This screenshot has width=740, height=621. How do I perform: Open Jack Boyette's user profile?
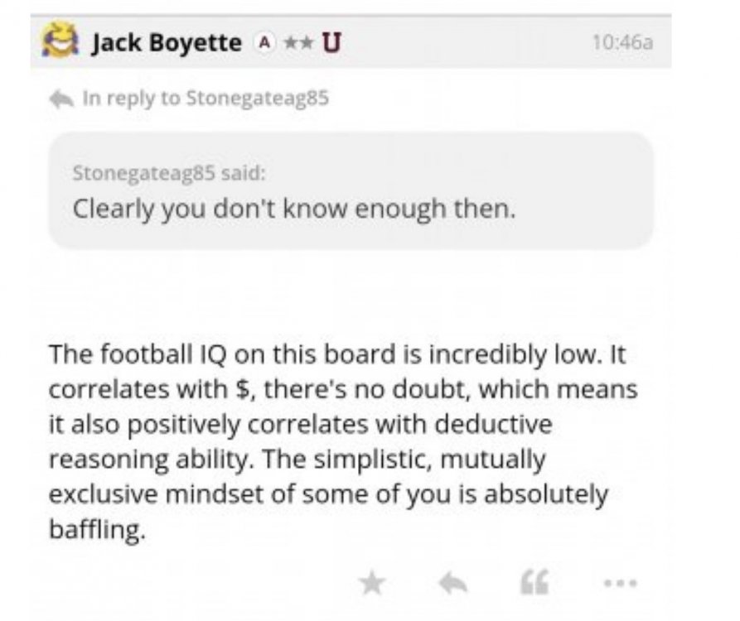pyautogui.click(x=166, y=42)
